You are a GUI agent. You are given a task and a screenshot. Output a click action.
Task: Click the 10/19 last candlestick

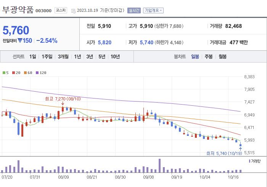(240, 144)
